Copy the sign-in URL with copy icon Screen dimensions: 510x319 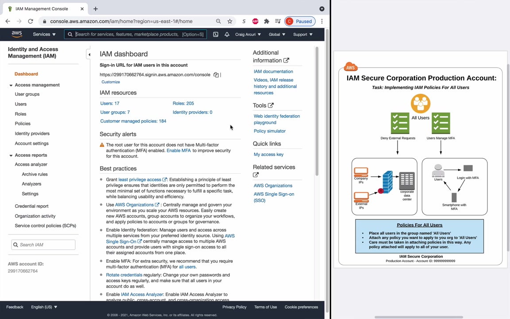tap(216, 75)
